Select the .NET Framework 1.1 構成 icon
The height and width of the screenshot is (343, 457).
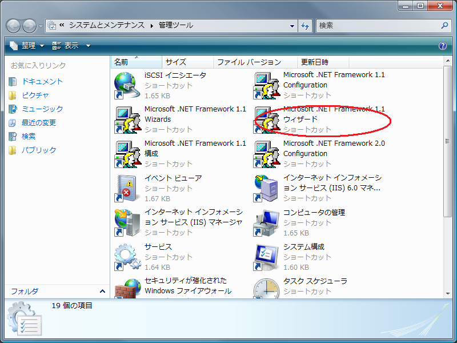pos(127,154)
